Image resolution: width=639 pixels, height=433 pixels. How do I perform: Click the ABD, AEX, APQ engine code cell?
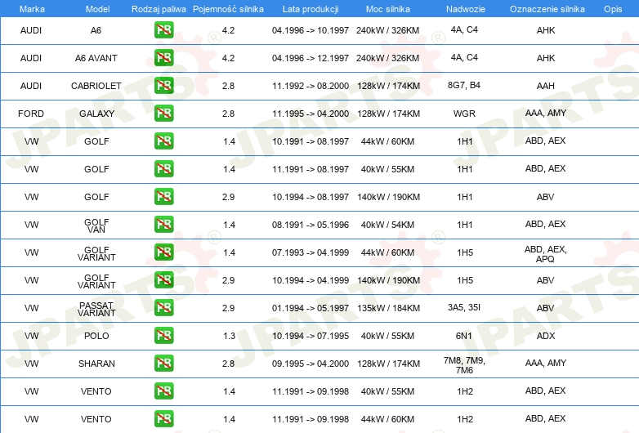[546, 254]
